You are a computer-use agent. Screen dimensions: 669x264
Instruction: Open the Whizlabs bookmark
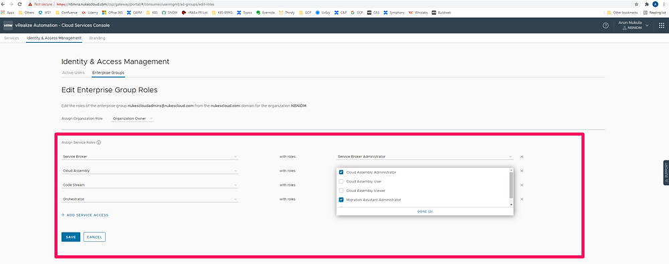(x=418, y=13)
